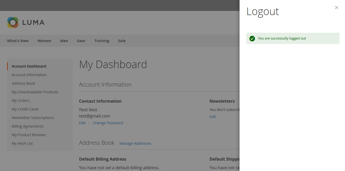Screen dimensions: 345x171
Task: Close the Logout panel with X icon
Action: coord(336,8)
